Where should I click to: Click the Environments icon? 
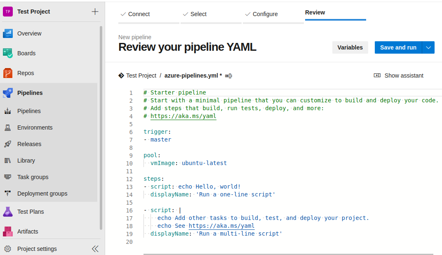(x=8, y=127)
